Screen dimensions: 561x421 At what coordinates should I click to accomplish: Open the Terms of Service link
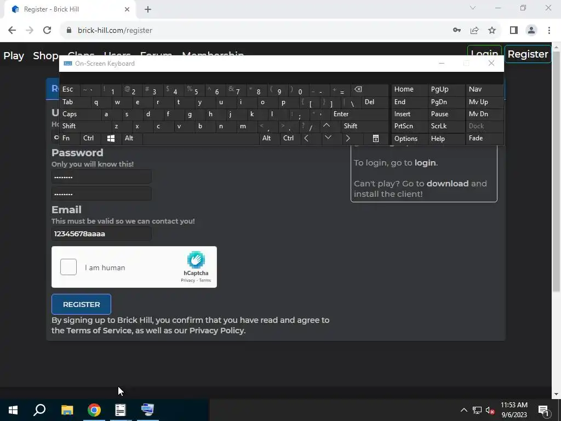pyautogui.click(x=99, y=331)
